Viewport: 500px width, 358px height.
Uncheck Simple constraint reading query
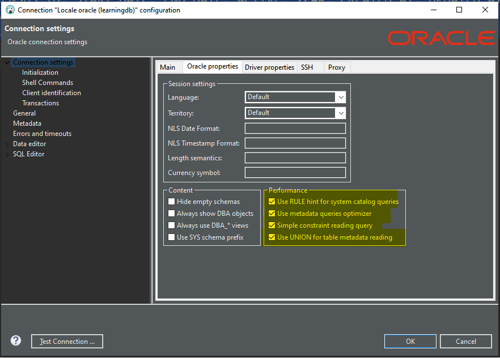(272, 225)
